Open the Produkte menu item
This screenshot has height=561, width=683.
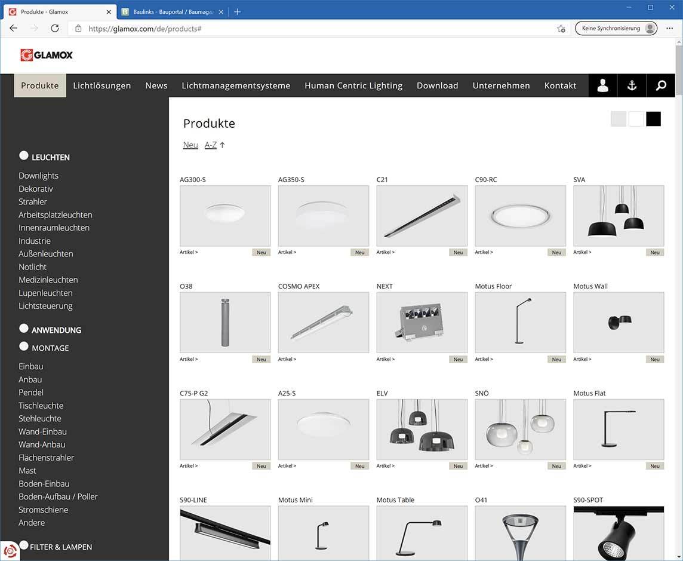[40, 85]
